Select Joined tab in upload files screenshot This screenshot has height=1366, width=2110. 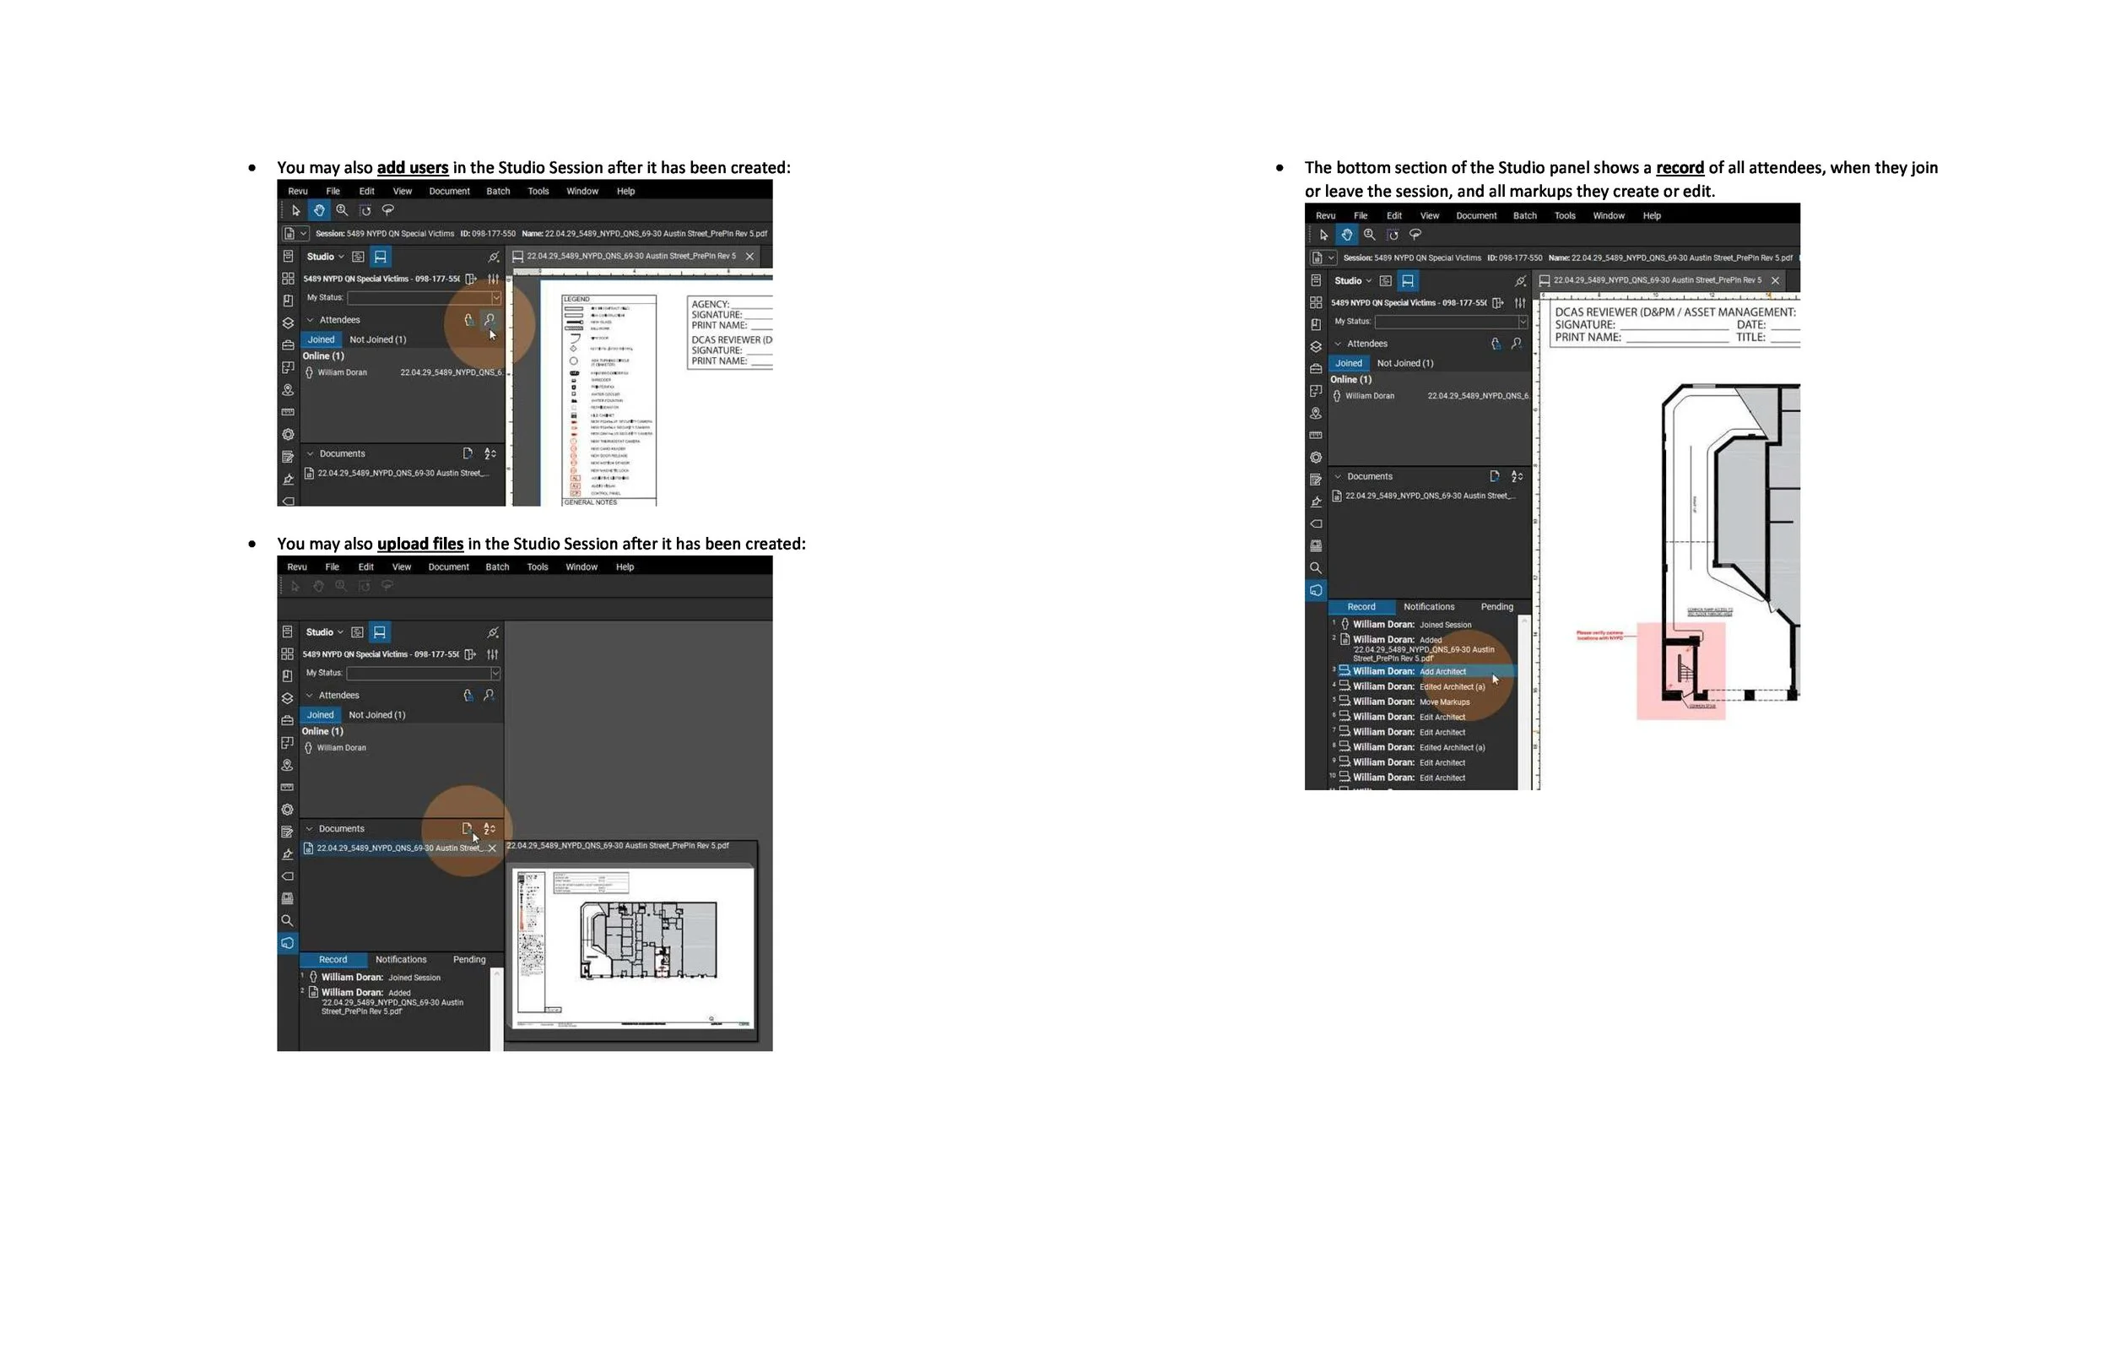tap(320, 715)
